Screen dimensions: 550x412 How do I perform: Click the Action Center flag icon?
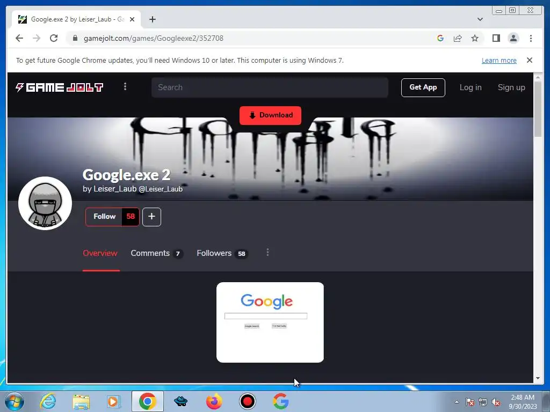(x=470, y=402)
